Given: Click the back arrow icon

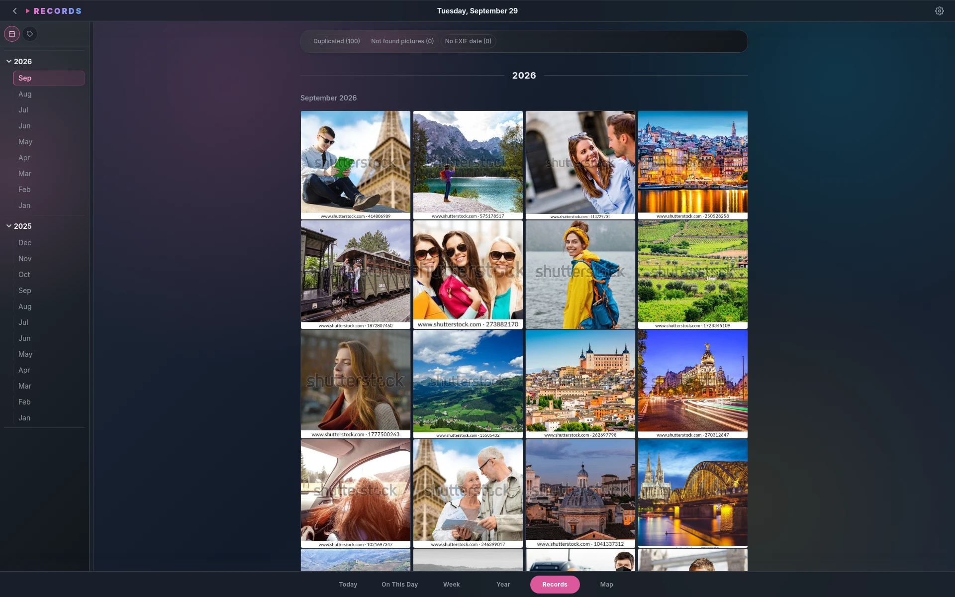Looking at the screenshot, I should (15, 11).
